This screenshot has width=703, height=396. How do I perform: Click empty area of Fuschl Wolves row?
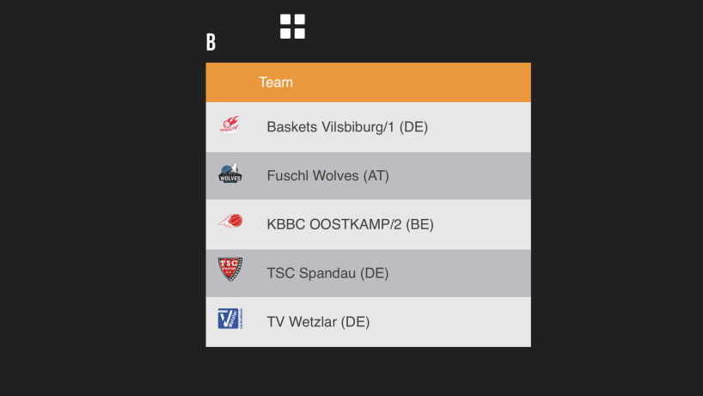point(462,175)
